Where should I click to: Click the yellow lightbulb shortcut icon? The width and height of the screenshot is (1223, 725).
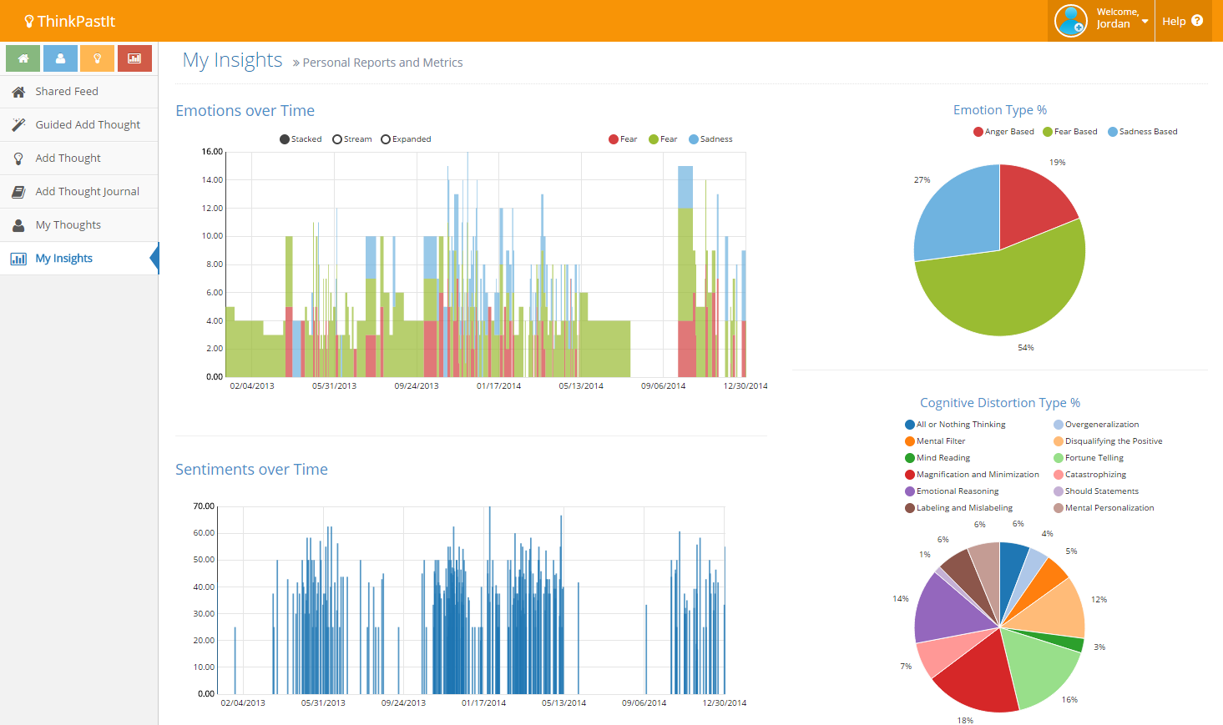(98, 58)
